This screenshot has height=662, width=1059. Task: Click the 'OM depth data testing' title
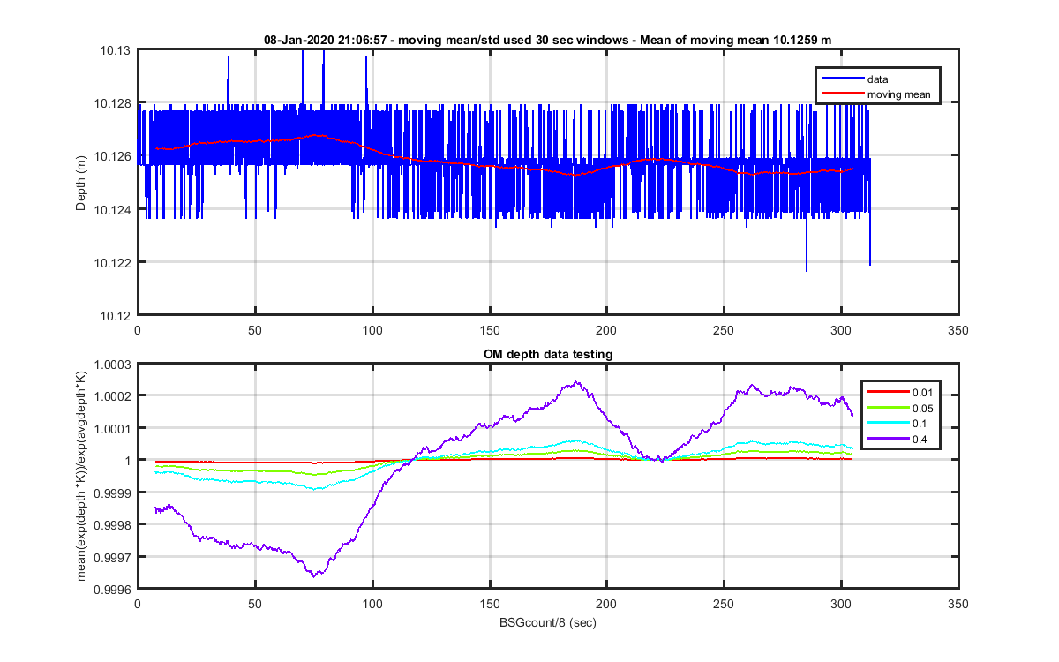coord(548,354)
